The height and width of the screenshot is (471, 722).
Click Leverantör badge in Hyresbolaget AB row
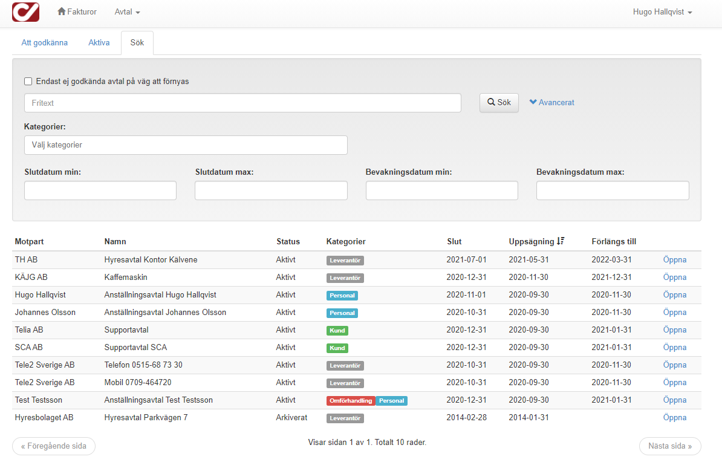[x=345, y=418]
